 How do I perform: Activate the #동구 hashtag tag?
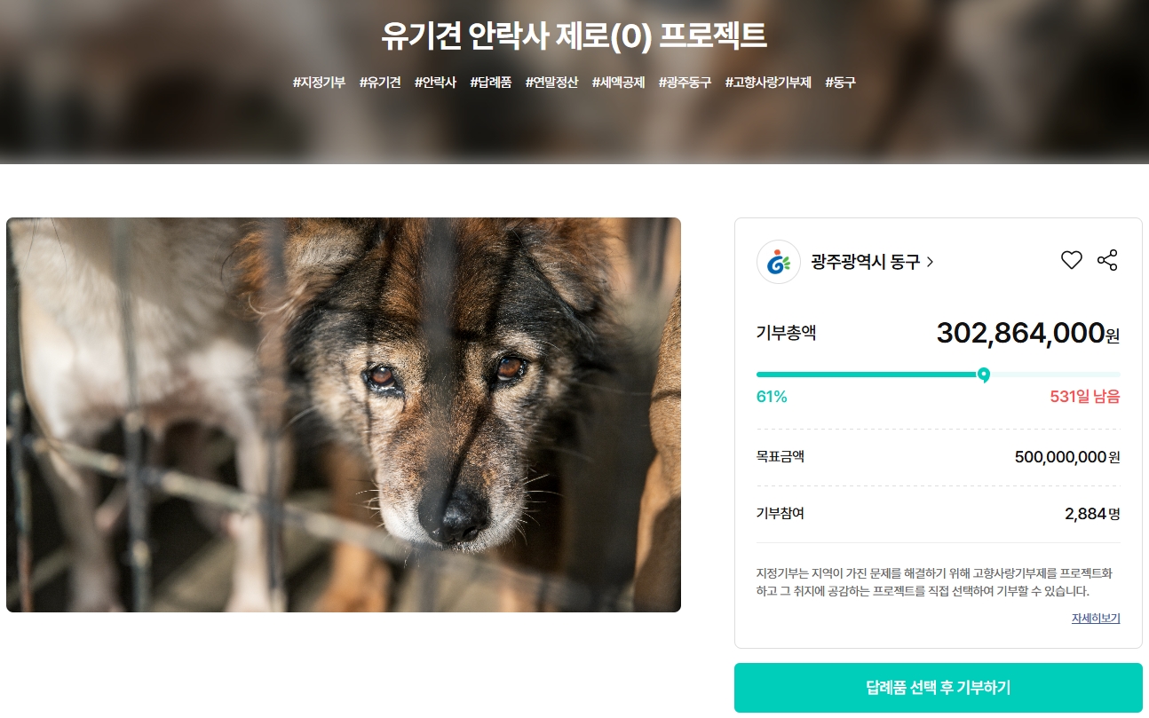(840, 82)
